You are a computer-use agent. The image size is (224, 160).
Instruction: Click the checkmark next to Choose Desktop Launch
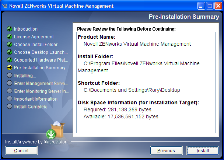(x=10, y=52)
